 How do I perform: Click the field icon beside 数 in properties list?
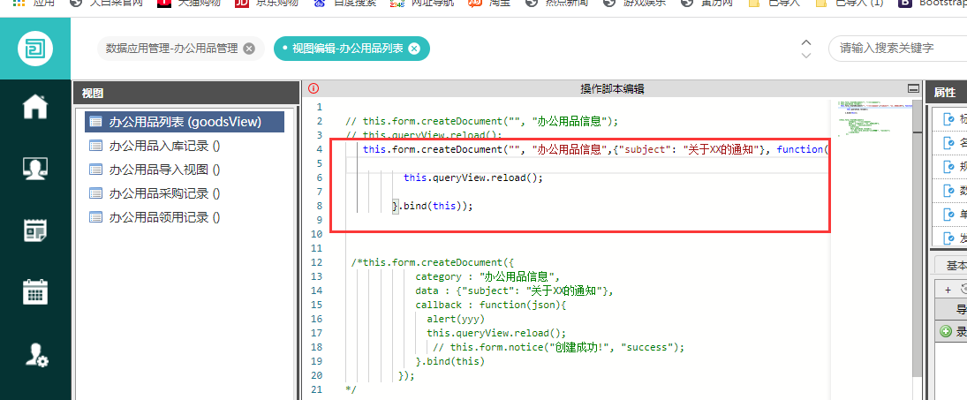(949, 191)
